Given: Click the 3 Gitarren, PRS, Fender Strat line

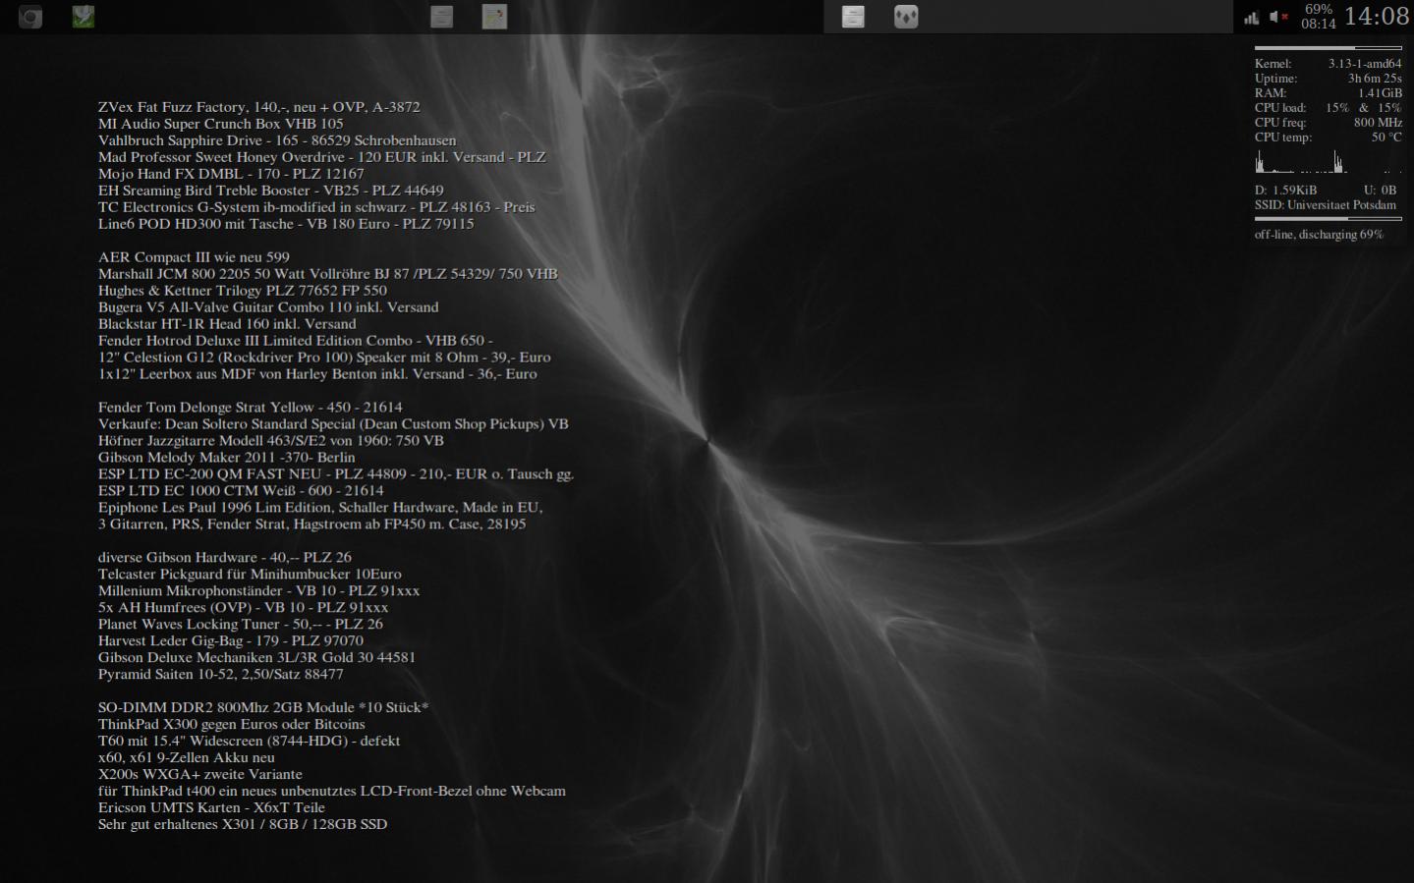Looking at the screenshot, I should [312, 524].
